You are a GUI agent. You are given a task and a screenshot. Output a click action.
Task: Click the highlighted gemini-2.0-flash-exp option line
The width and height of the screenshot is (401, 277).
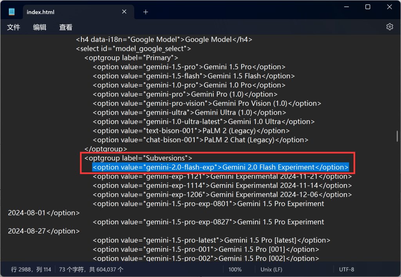[x=220, y=167]
